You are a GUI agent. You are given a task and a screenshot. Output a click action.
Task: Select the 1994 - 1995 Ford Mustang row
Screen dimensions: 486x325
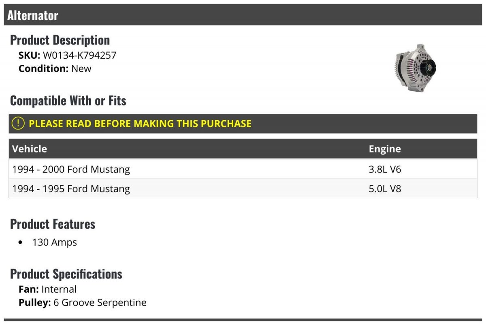71,189
